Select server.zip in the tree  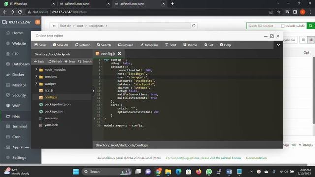51,118
